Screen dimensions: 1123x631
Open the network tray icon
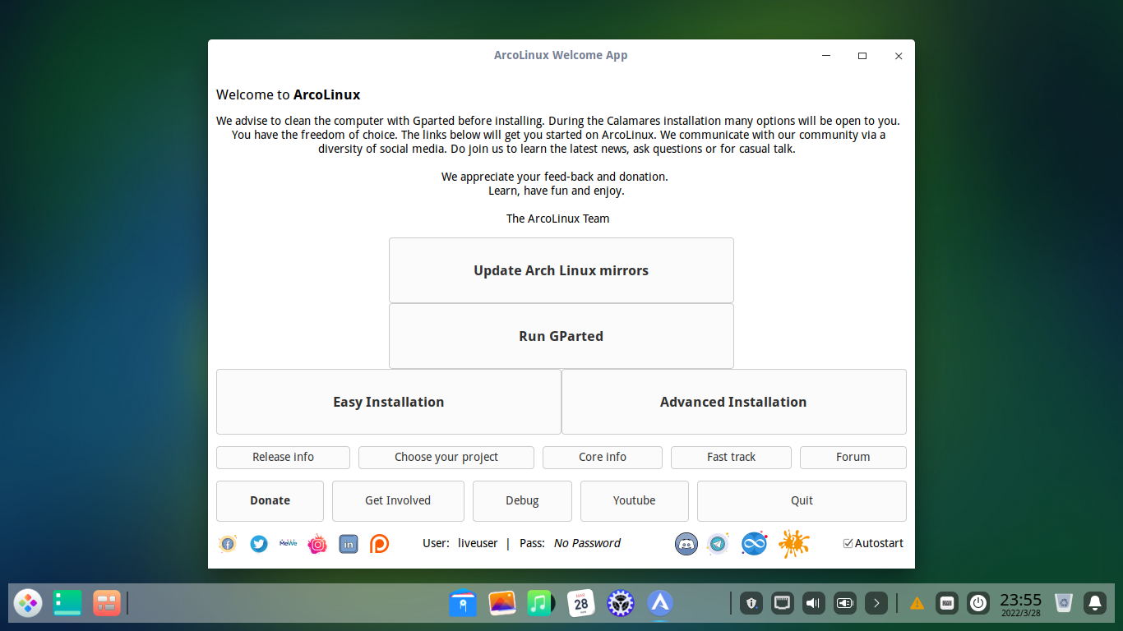click(783, 603)
